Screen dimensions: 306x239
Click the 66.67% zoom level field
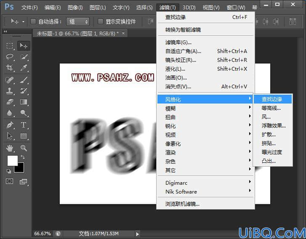(43, 234)
